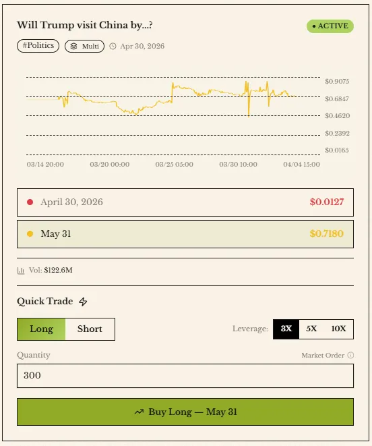Click the $0.9075 axis label

click(x=337, y=82)
